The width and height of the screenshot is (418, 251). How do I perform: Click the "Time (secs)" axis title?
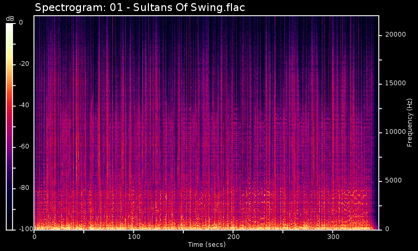pos(207,244)
